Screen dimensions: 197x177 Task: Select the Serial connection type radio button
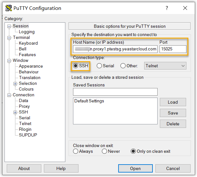tap(99, 66)
